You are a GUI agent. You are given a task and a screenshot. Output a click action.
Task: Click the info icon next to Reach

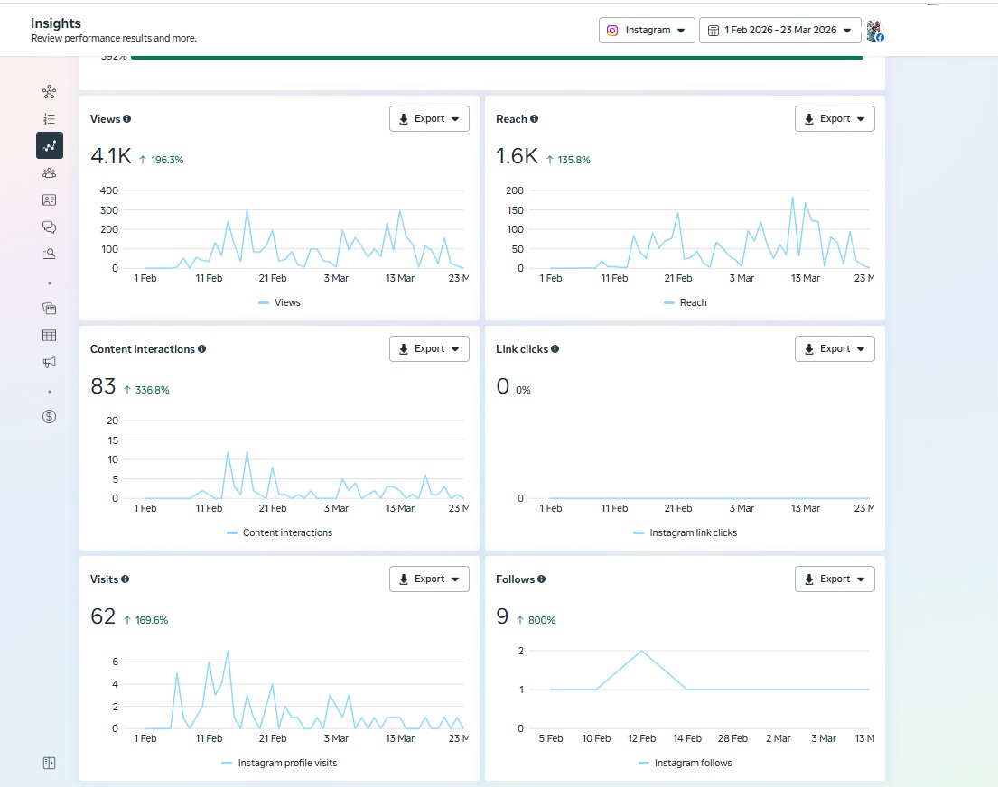point(535,119)
